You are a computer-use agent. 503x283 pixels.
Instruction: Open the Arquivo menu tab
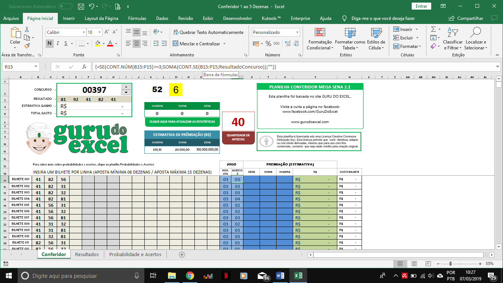coord(11,18)
